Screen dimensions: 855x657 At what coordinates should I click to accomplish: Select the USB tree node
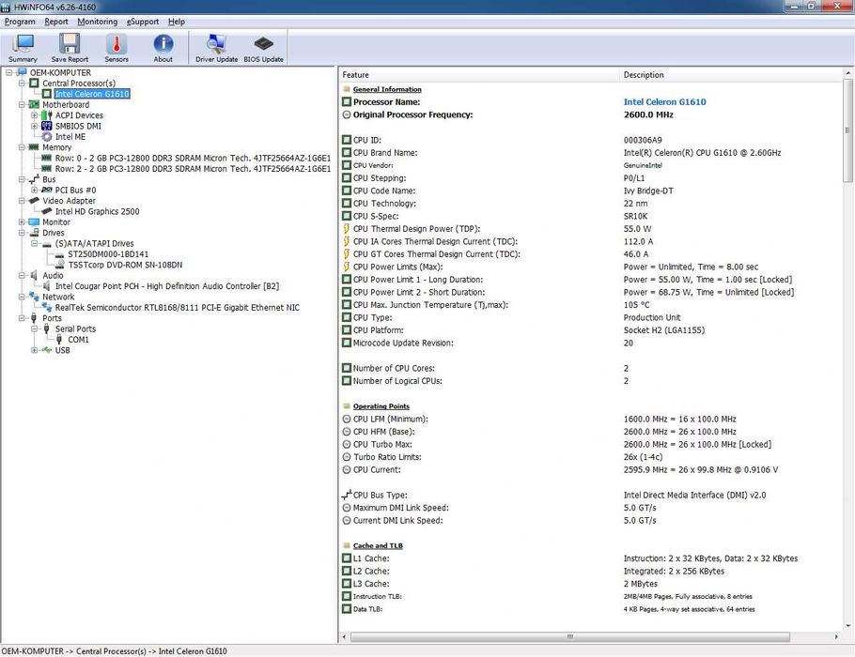(x=62, y=350)
